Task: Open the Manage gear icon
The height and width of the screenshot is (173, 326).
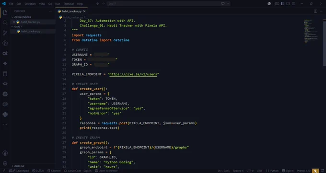Action: point(5,163)
